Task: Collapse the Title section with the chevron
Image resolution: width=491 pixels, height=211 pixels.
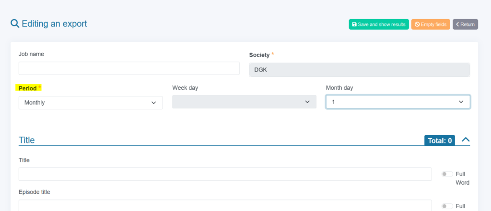Action: click(466, 140)
